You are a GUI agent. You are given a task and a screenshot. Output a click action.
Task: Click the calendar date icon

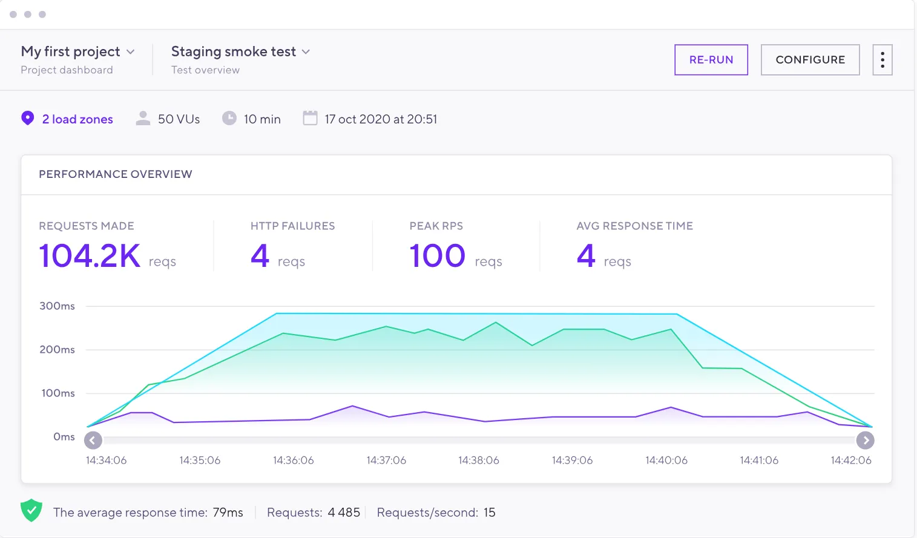[310, 118]
